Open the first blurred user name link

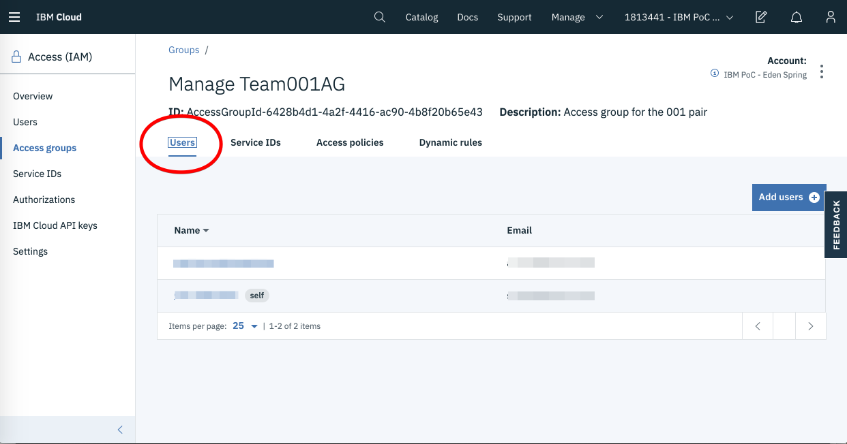click(224, 263)
